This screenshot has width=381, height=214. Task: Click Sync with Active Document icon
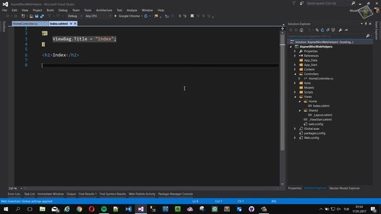coord(317,30)
